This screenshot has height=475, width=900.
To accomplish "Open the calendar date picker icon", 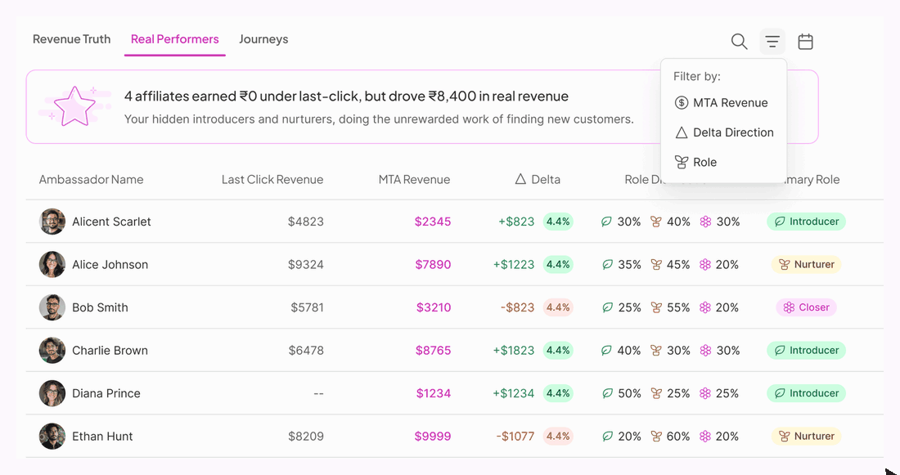I will (x=805, y=42).
